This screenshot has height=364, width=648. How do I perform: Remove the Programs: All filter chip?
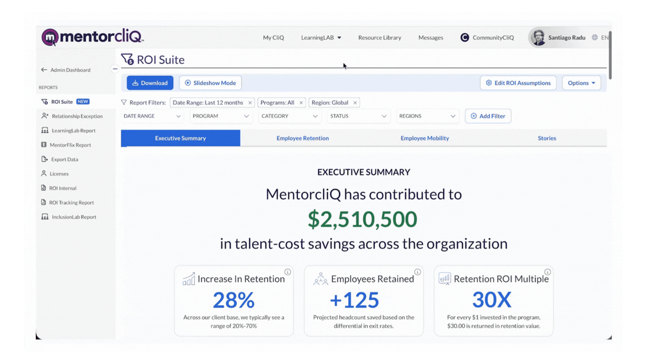pyautogui.click(x=301, y=103)
